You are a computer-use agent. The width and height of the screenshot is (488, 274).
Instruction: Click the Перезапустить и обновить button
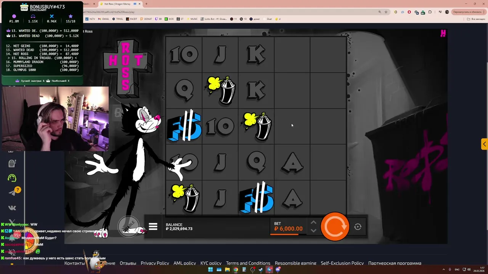tap(469, 12)
